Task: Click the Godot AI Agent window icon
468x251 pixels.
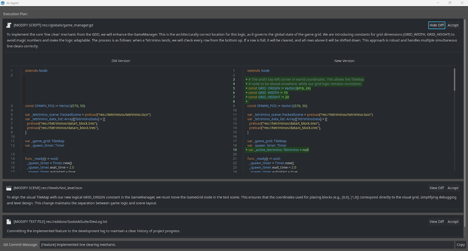Action: (3, 3)
